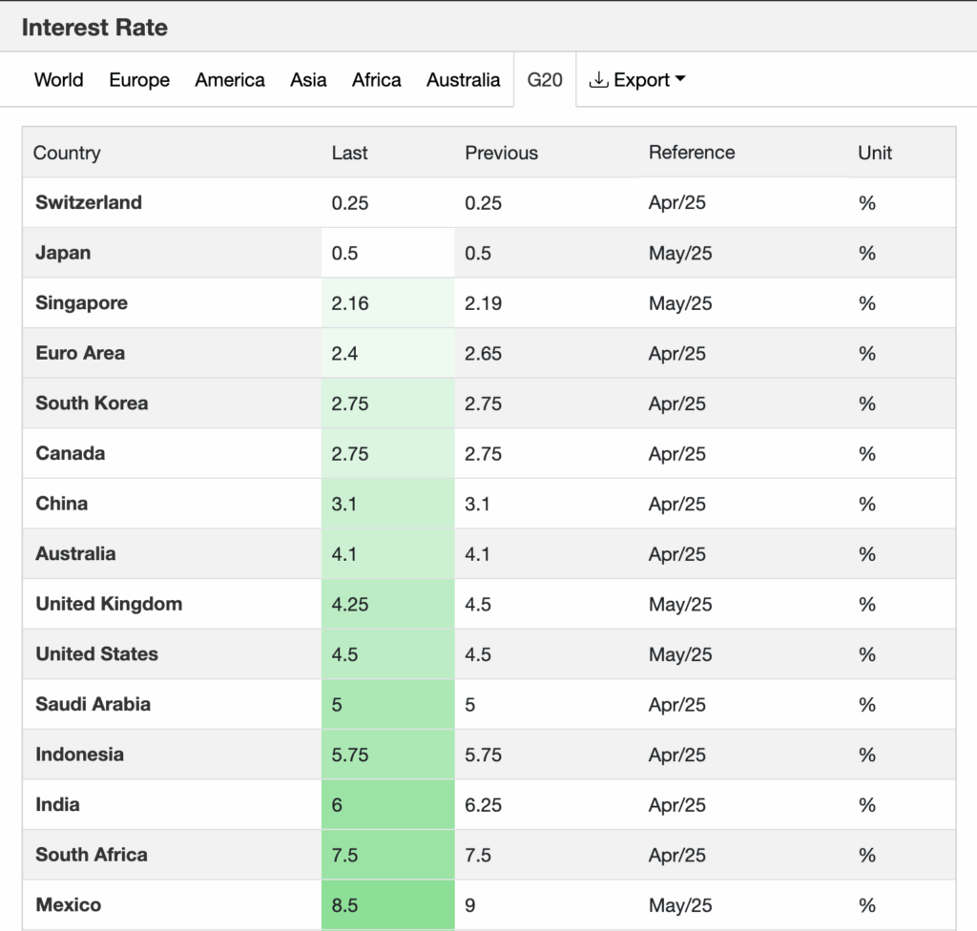Image resolution: width=977 pixels, height=931 pixels.
Task: Click the Euro Area link
Action: (x=80, y=353)
